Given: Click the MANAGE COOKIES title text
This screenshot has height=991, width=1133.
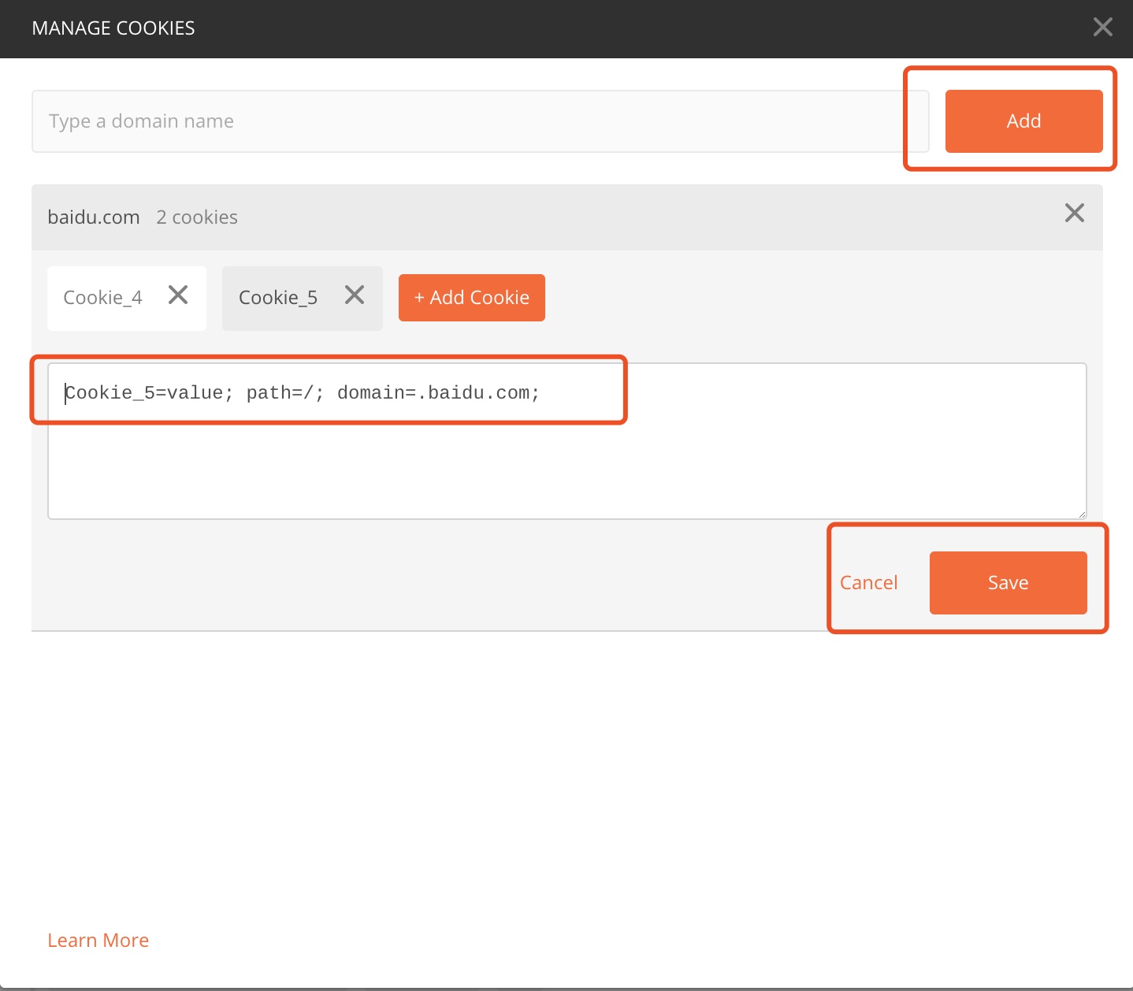Looking at the screenshot, I should pos(113,28).
